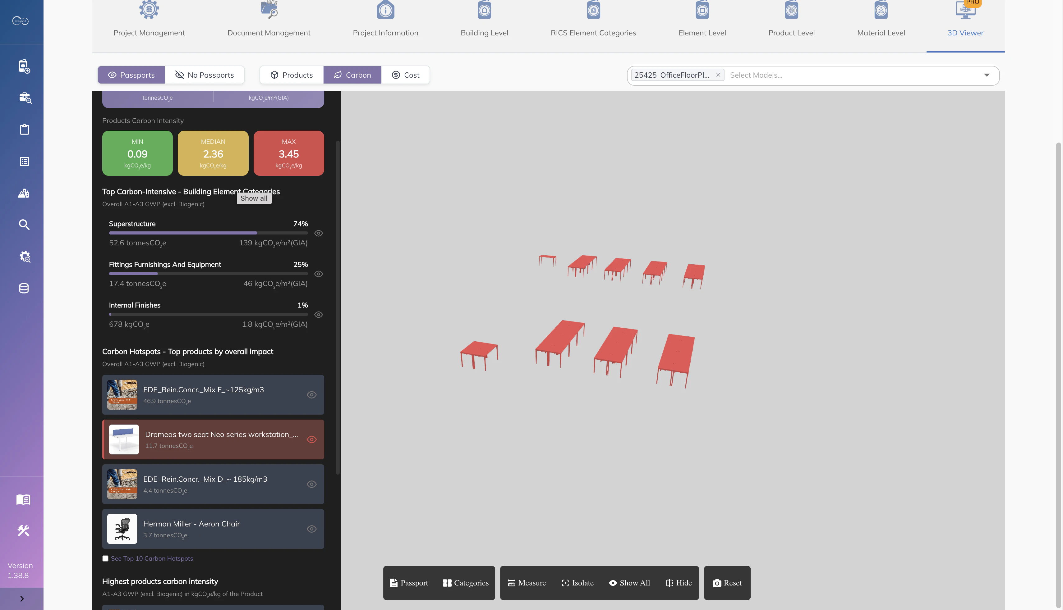Open Project Management from the top toolbar
1063x610 pixels.
[149, 19]
